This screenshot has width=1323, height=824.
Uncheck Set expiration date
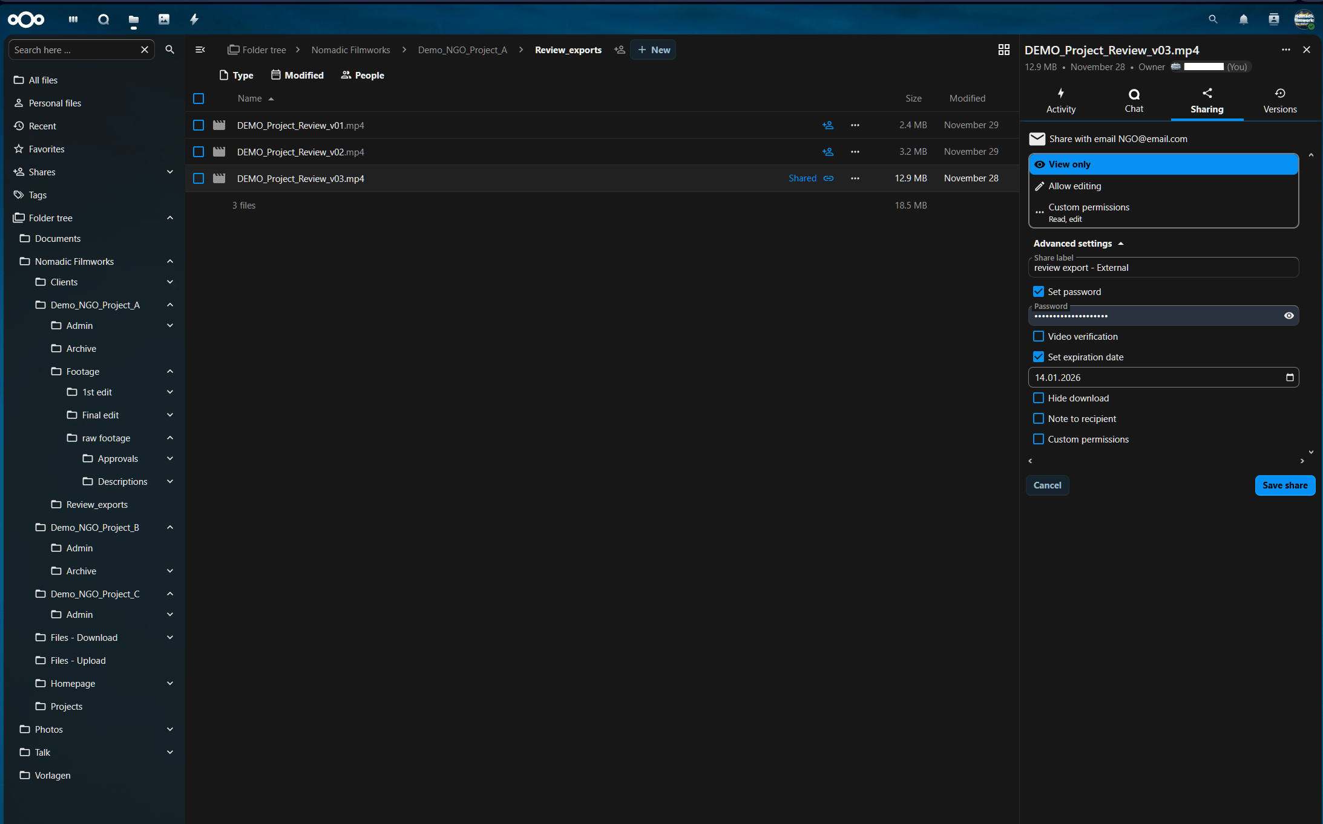pyautogui.click(x=1039, y=357)
